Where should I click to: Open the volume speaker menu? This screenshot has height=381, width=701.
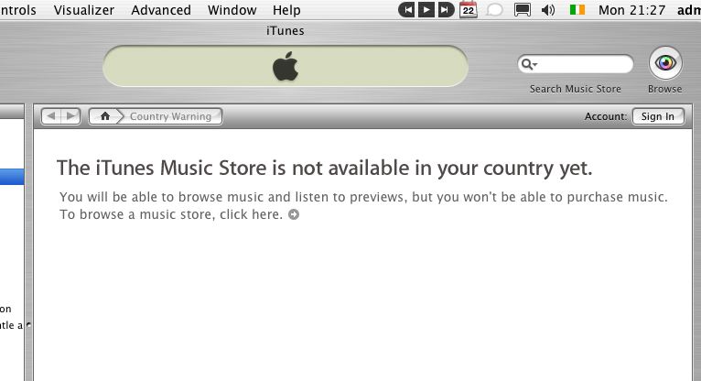(x=548, y=10)
